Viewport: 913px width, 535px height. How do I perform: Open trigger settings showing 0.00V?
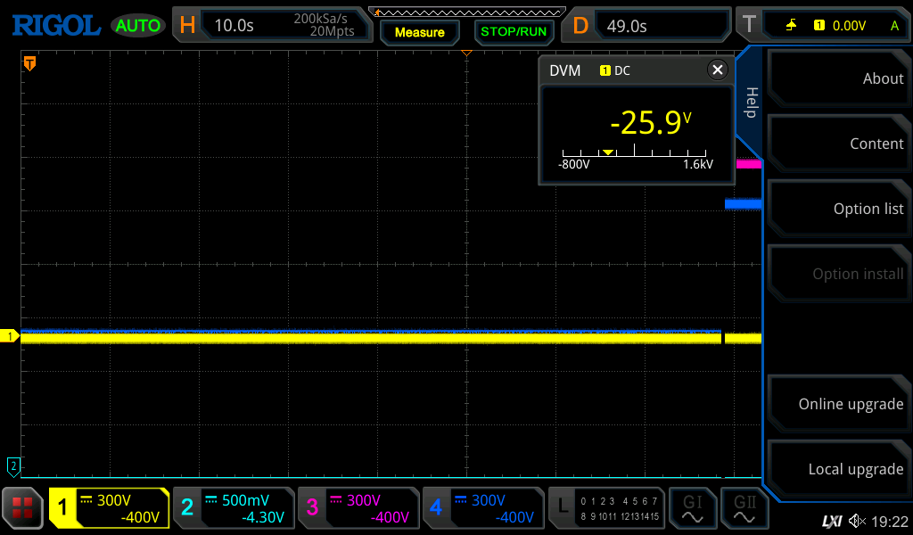click(x=823, y=25)
